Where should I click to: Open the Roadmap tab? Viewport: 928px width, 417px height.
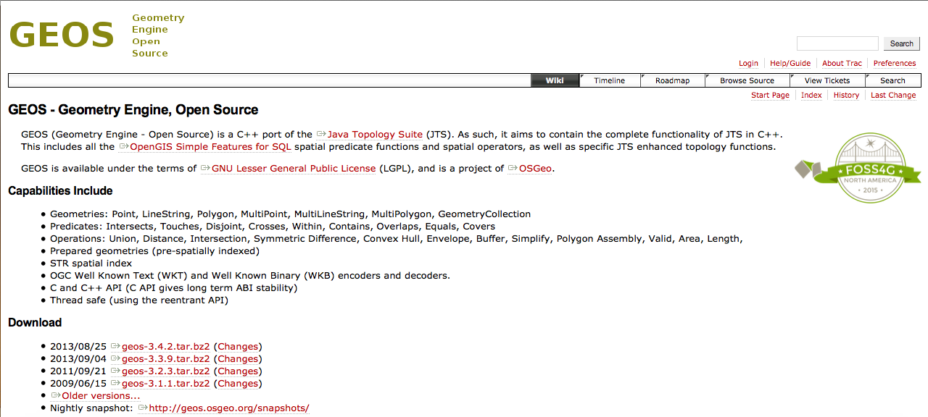tap(673, 80)
